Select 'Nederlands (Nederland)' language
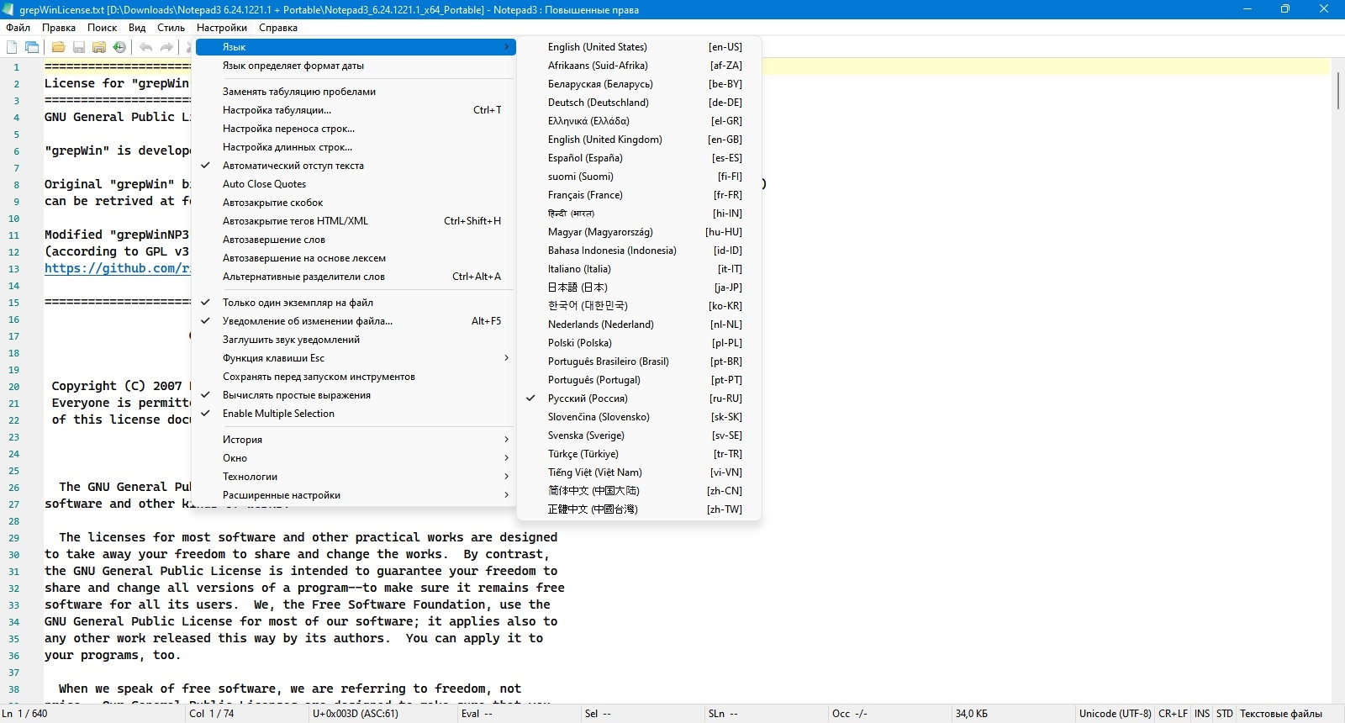This screenshot has height=723, width=1345. pyautogui.click(x=639, y=325)
